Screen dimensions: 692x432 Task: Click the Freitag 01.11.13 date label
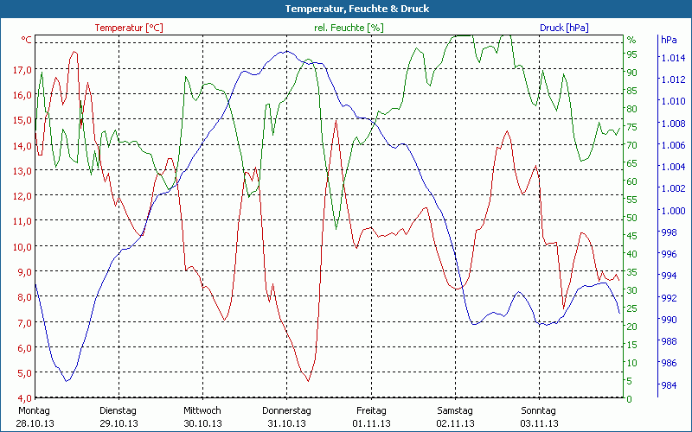click(371, 416)
